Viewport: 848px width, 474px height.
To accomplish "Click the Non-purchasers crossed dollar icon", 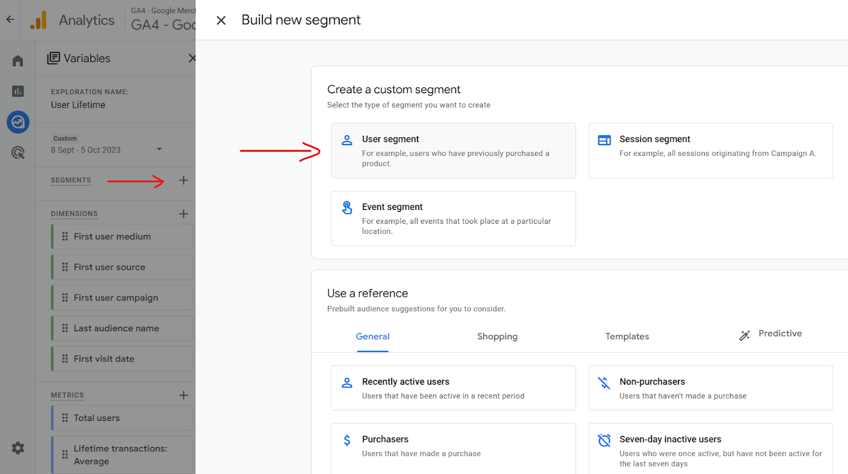I will coord(604,383).
